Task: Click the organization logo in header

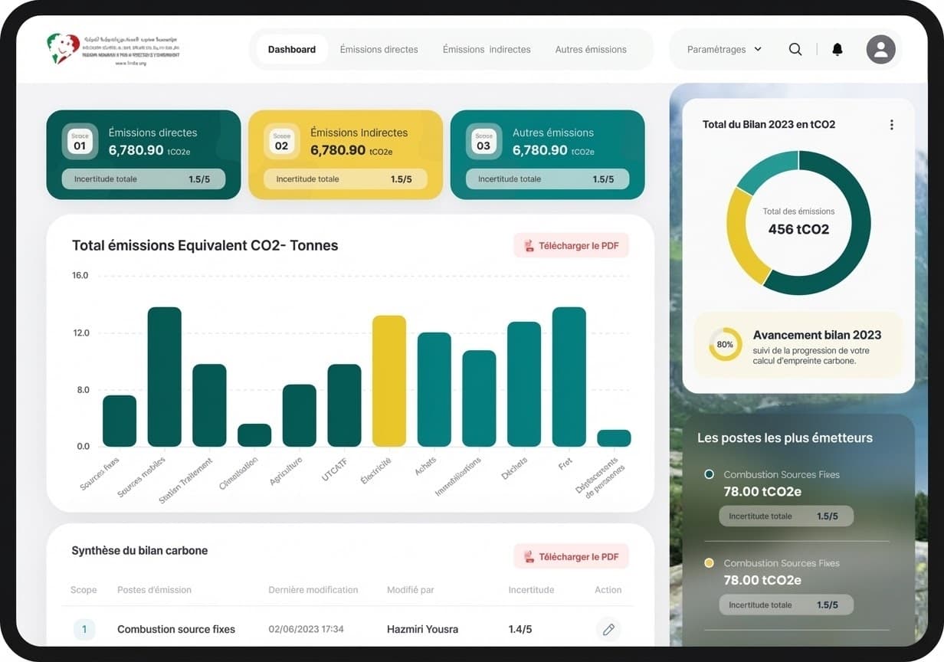Action: [113, 49]
